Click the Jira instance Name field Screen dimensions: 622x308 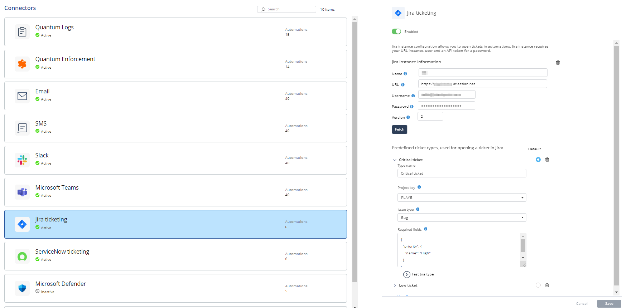click(483, 73)
